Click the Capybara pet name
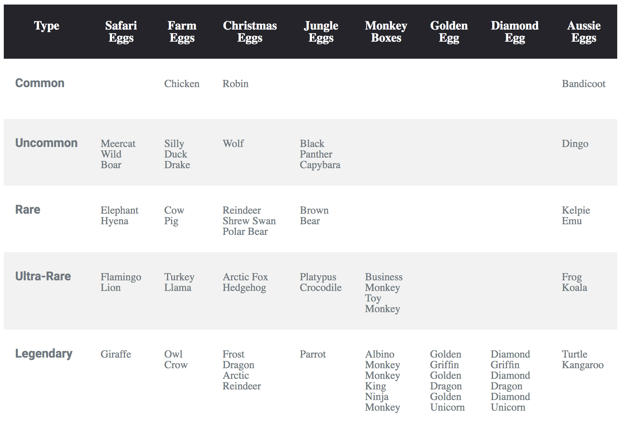 pyautogui.click(x=320, y=165)
